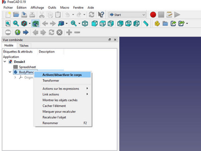
Task: Click the New document icon
Action: [x=8, y=15]
